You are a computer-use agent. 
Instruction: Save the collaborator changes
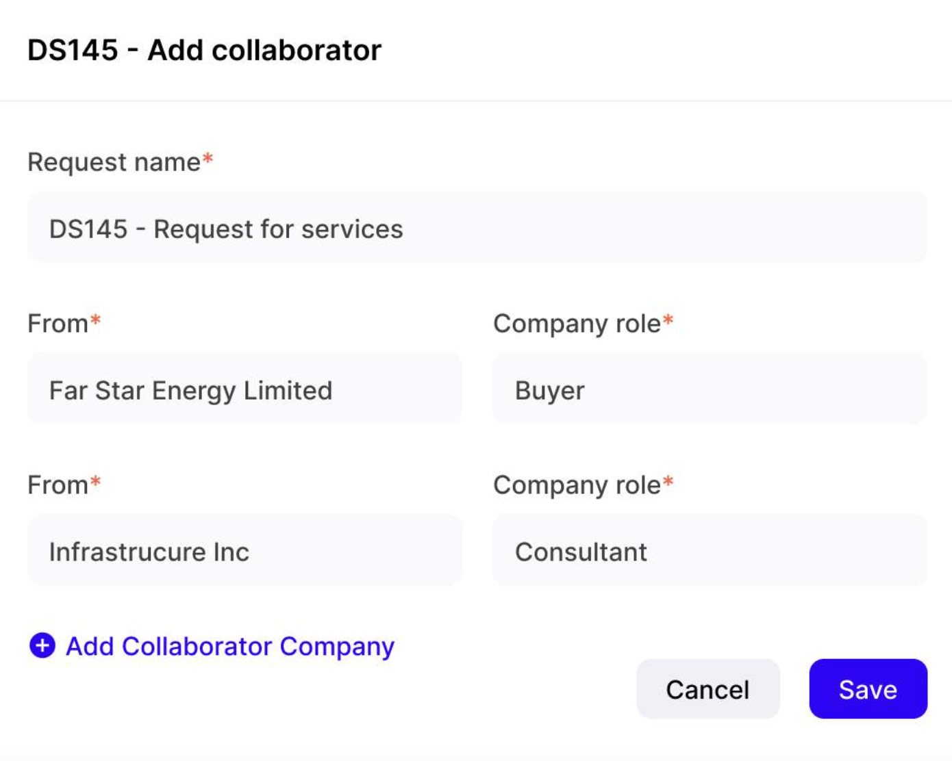[x=868, y=689]
